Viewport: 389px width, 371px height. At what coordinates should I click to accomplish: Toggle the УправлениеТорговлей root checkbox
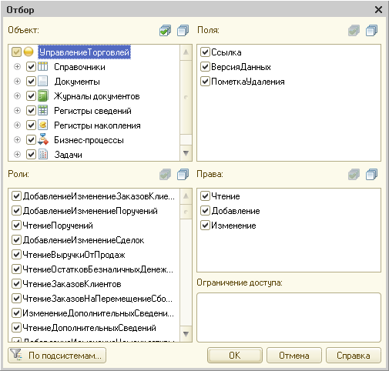[x=16, y=52]
